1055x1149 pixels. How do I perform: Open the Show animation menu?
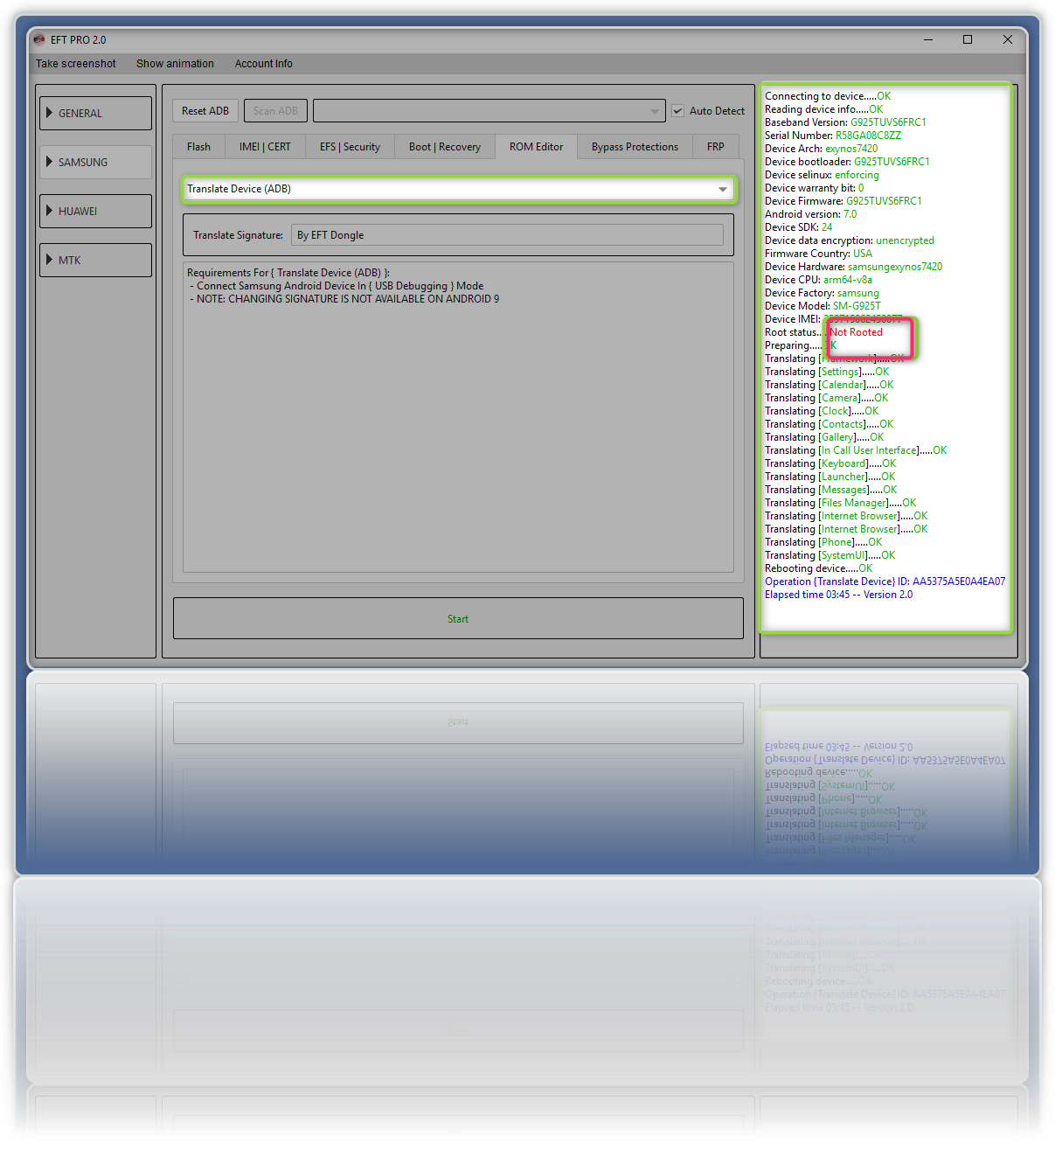[175, 64]
